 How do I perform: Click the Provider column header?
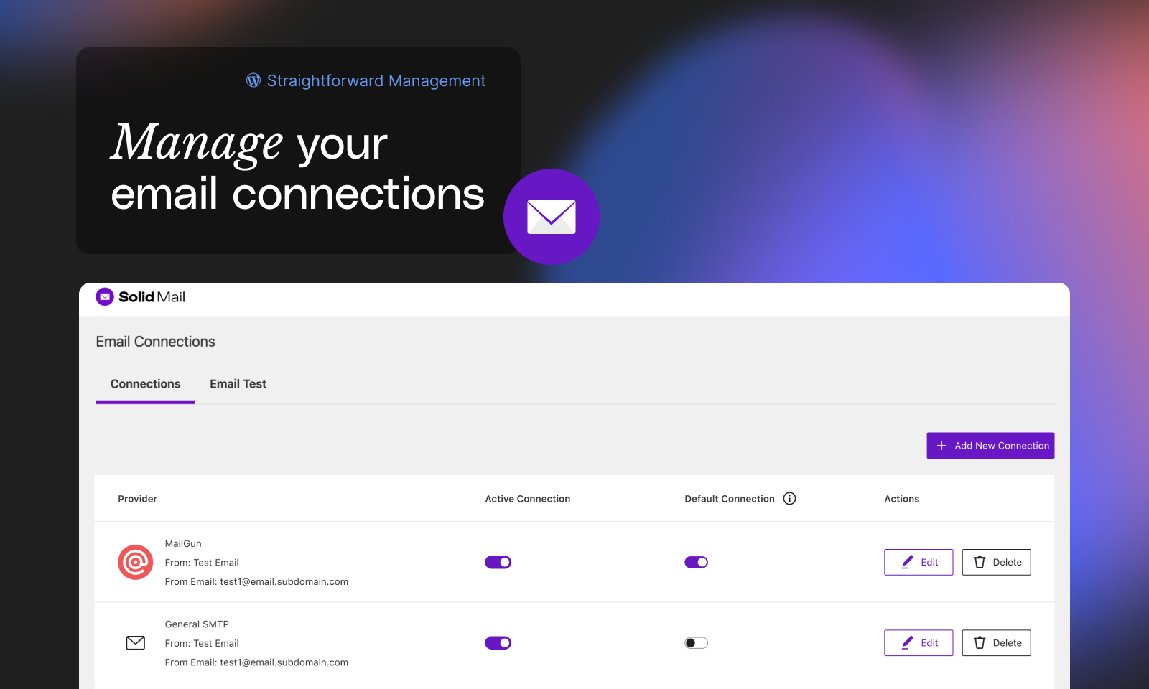click(x=137, y=499)
